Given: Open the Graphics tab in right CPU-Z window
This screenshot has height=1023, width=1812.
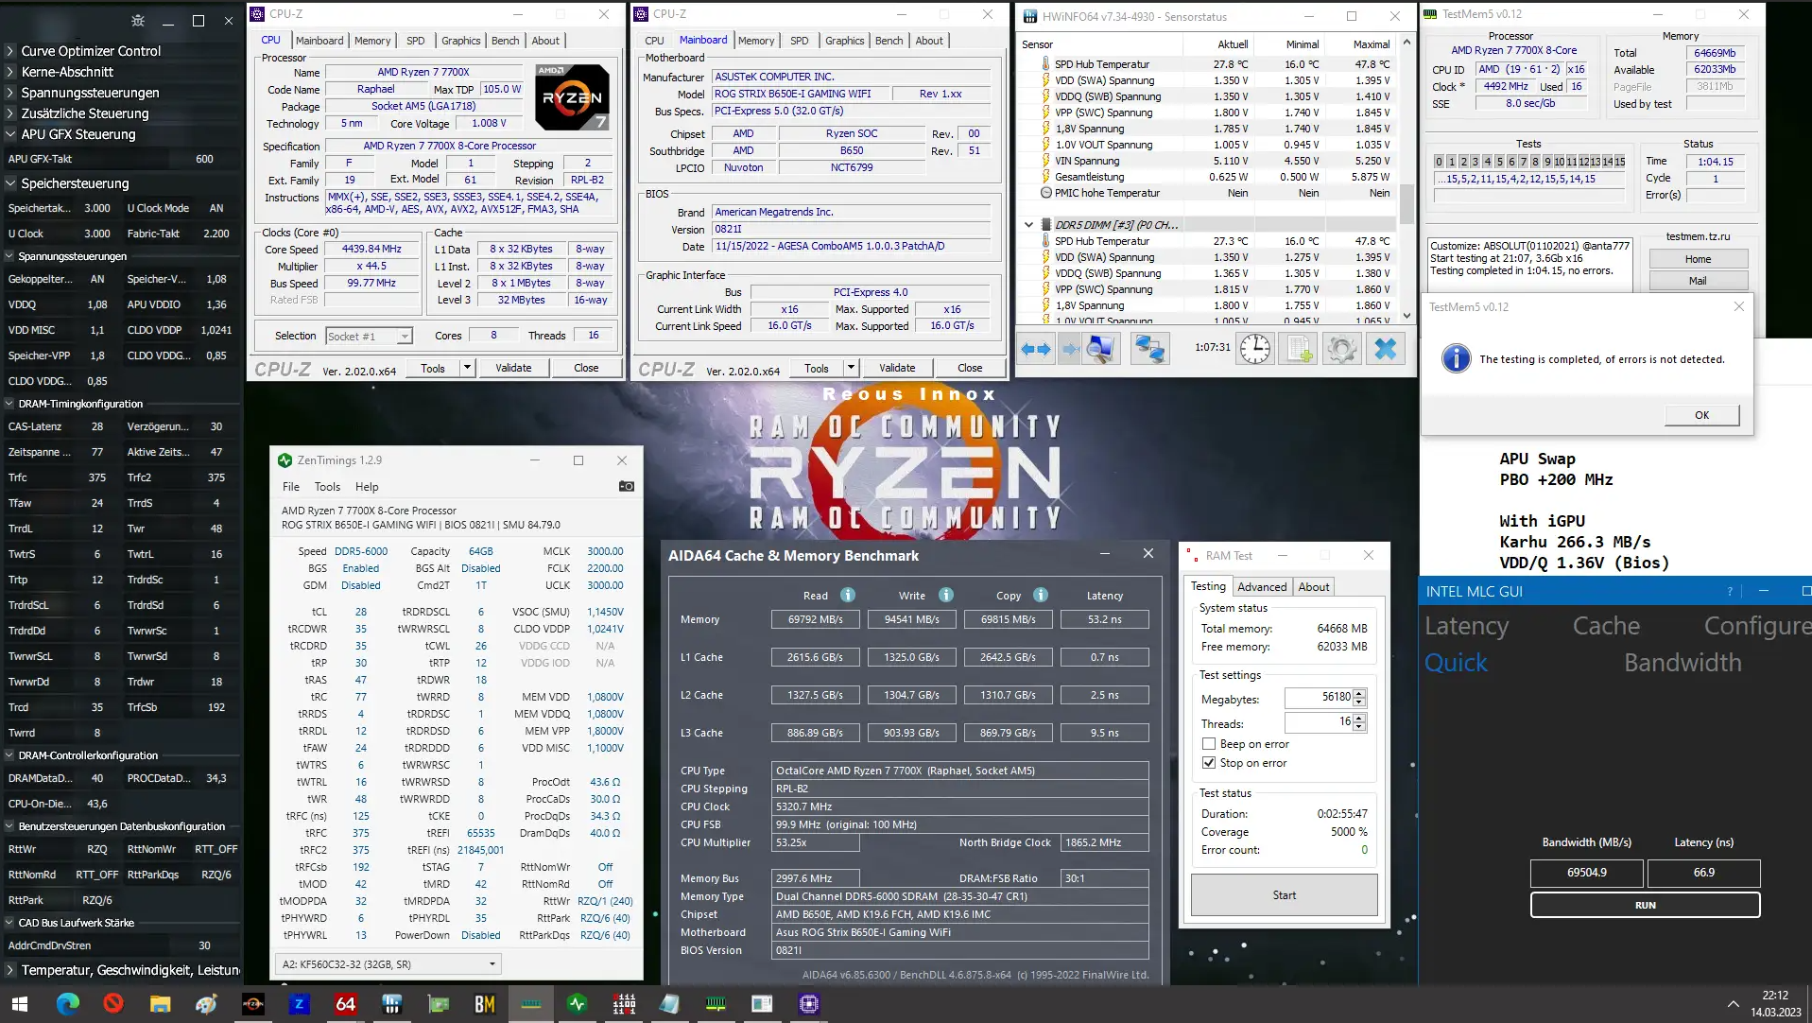Looking at the screenshot, I should click(844, 41).
